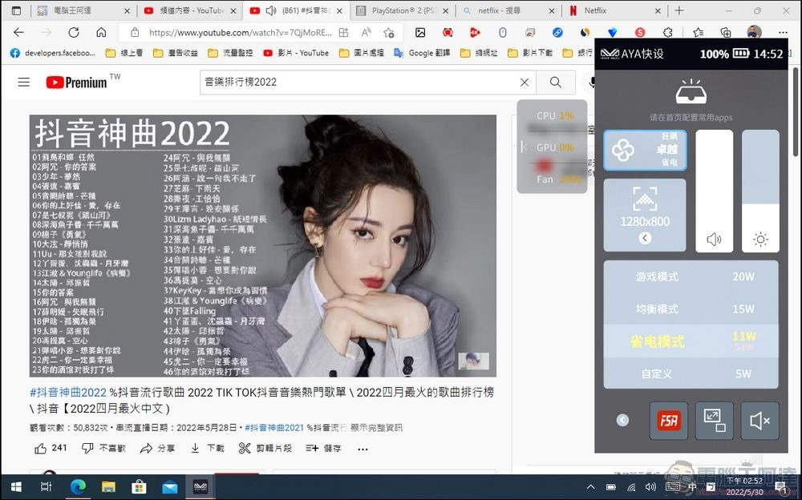Go back in the browser

click(x=19, y=33)
